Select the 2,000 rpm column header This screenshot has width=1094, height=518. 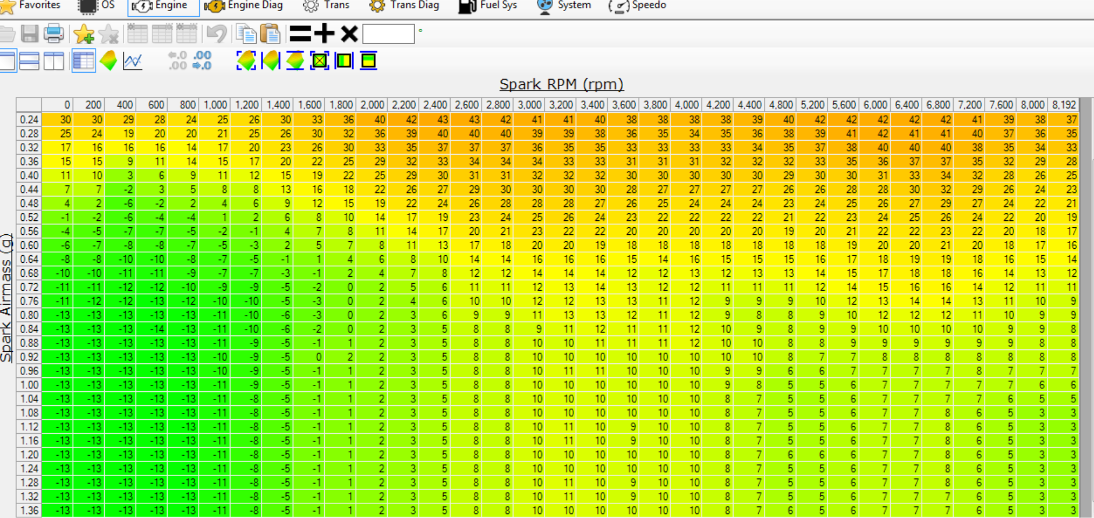click(x=371, y=105)
